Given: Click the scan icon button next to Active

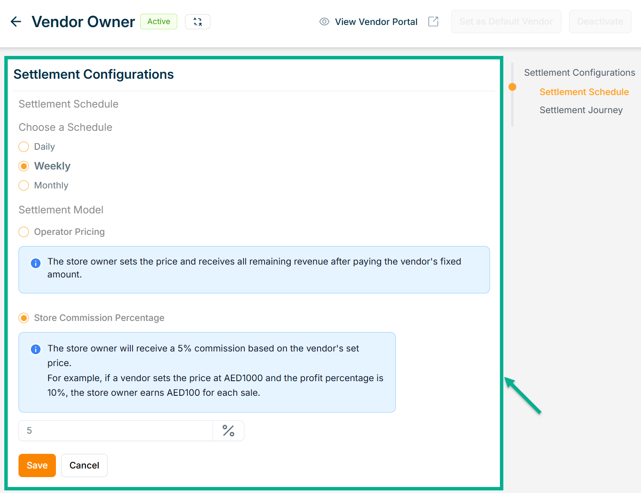Looking at the screenshot, I should [197, 22].
